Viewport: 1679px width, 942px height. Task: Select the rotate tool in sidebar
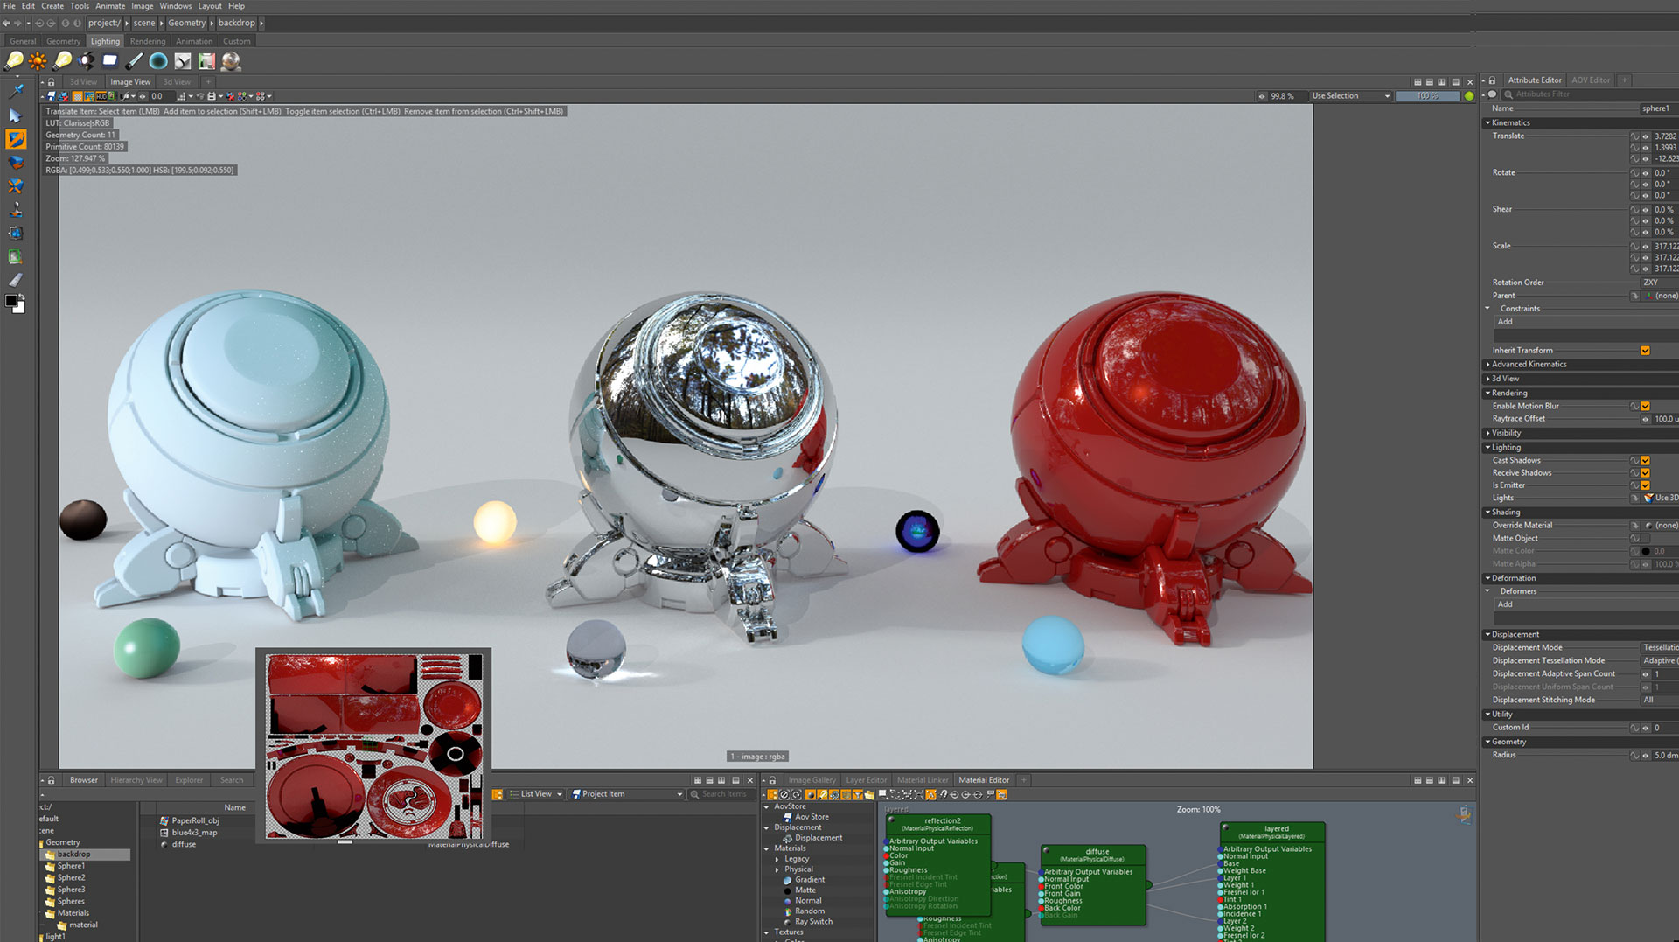coord(16,163)
